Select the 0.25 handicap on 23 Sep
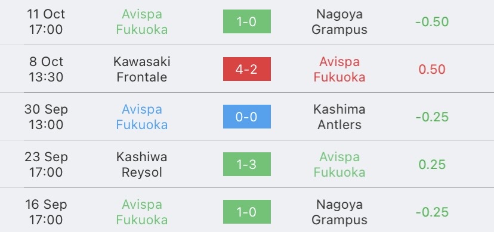Screen dimensions: 494x232 [x=432, y=165]
